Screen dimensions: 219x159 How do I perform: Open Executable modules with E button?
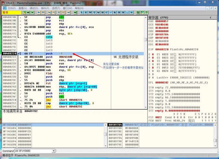pos(86,13)
